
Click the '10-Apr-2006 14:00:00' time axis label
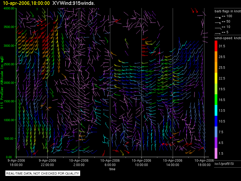[x=173, y=162]
